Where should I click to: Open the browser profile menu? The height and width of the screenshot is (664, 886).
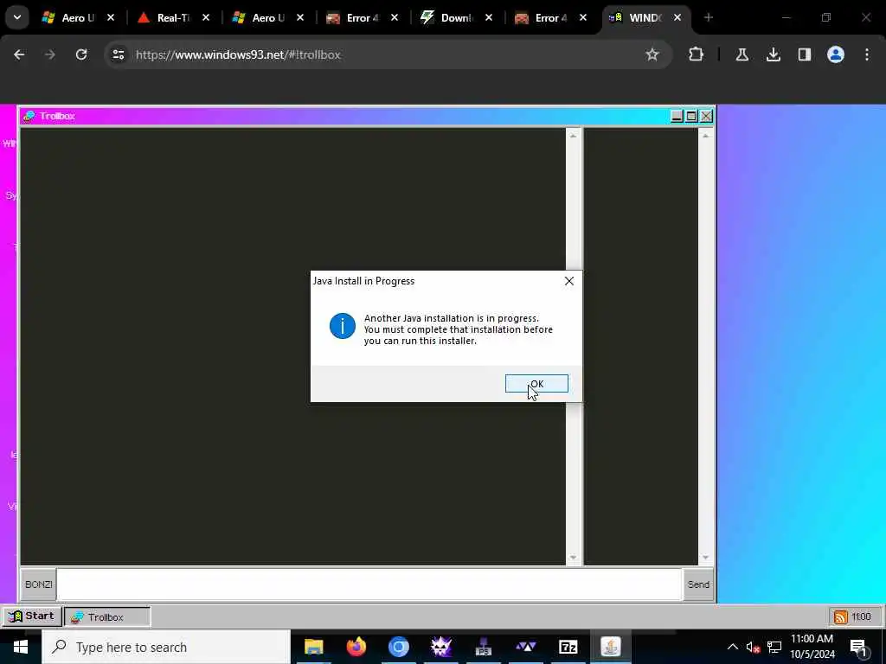pos(836,54)
